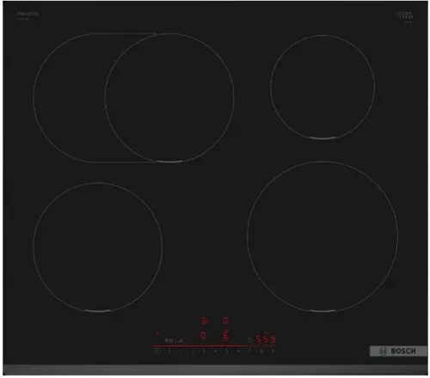Touch the large front-right cooking zone

322,236
